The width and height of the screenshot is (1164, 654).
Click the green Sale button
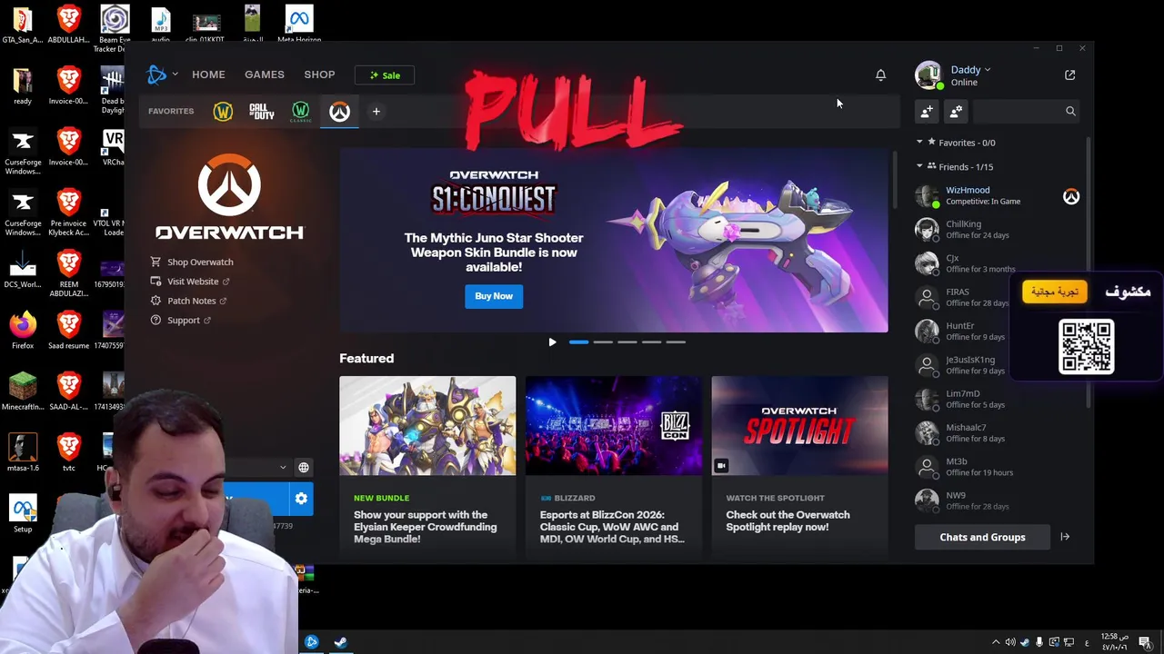385,75
